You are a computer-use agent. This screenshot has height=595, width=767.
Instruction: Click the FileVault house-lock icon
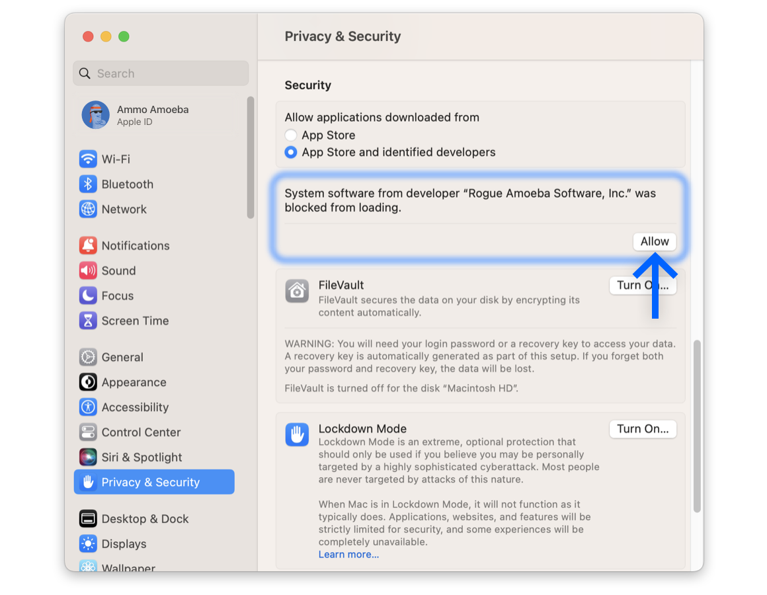(297, 292)
